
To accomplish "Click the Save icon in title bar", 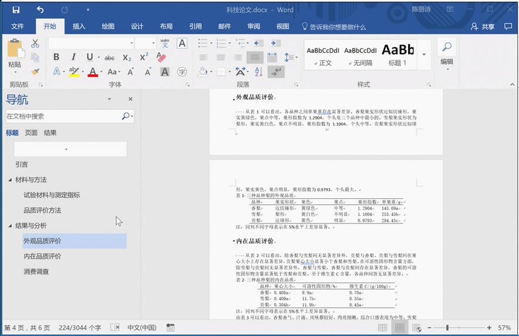I will tap(15, 10).
